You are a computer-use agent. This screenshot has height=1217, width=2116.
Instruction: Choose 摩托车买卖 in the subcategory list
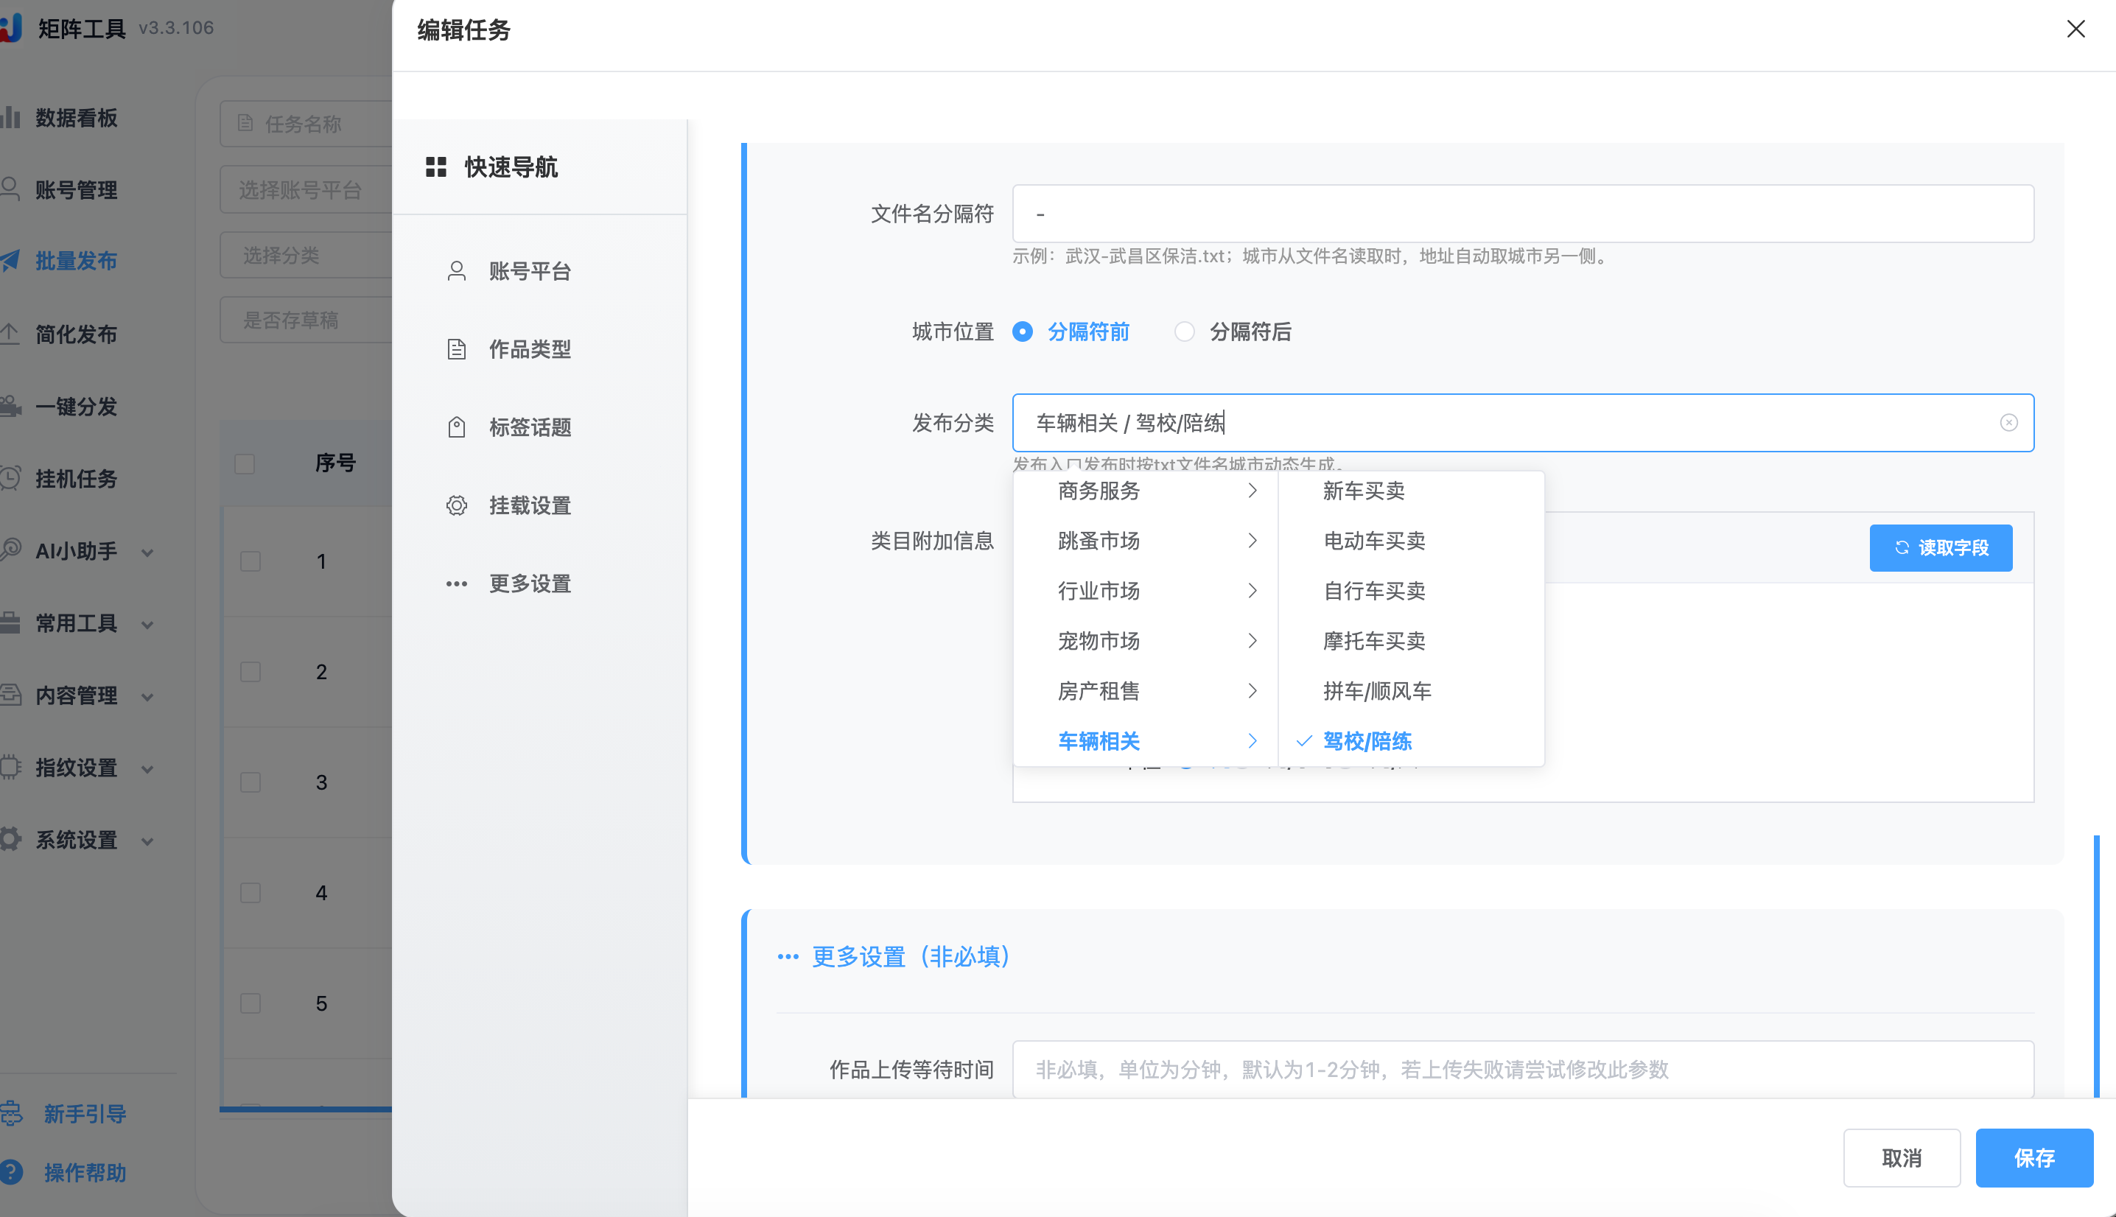pos(1374,641)
